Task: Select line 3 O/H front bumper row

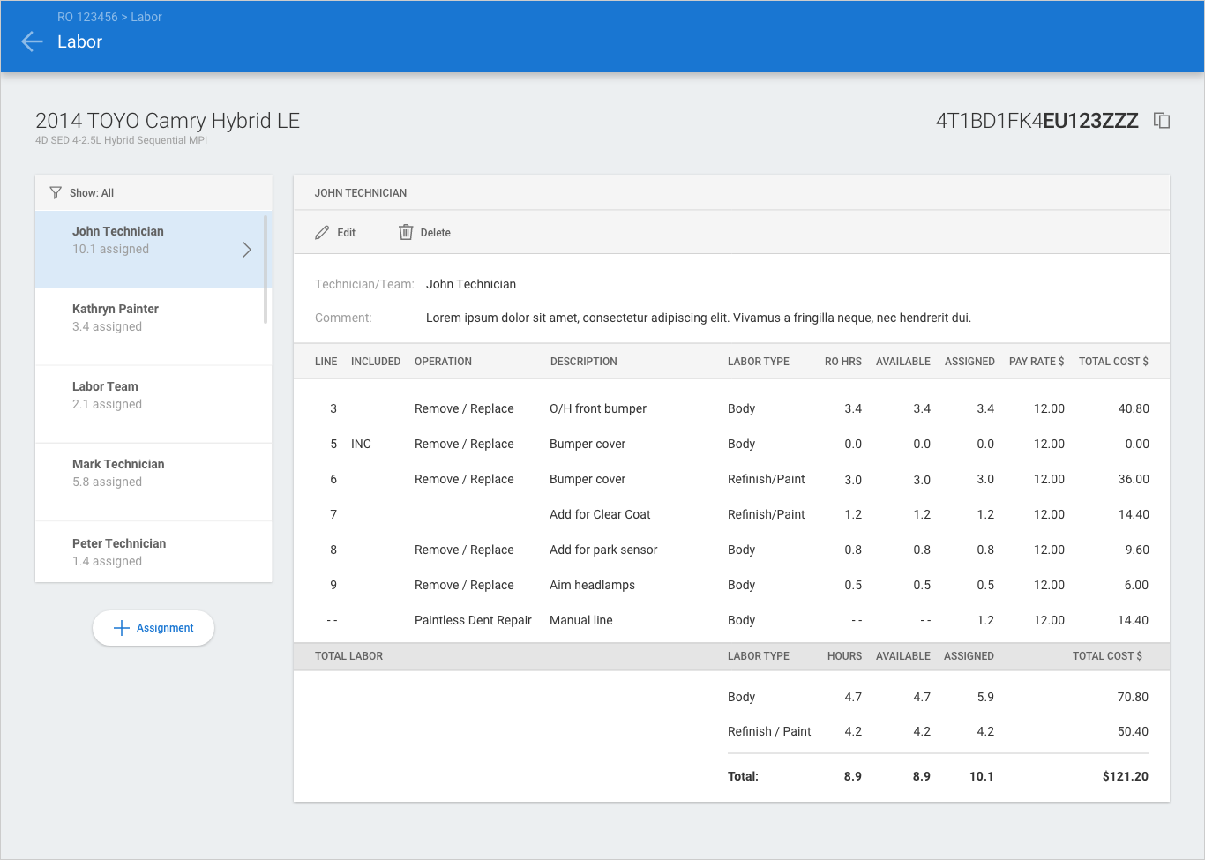Action: (x=598, y=408)
